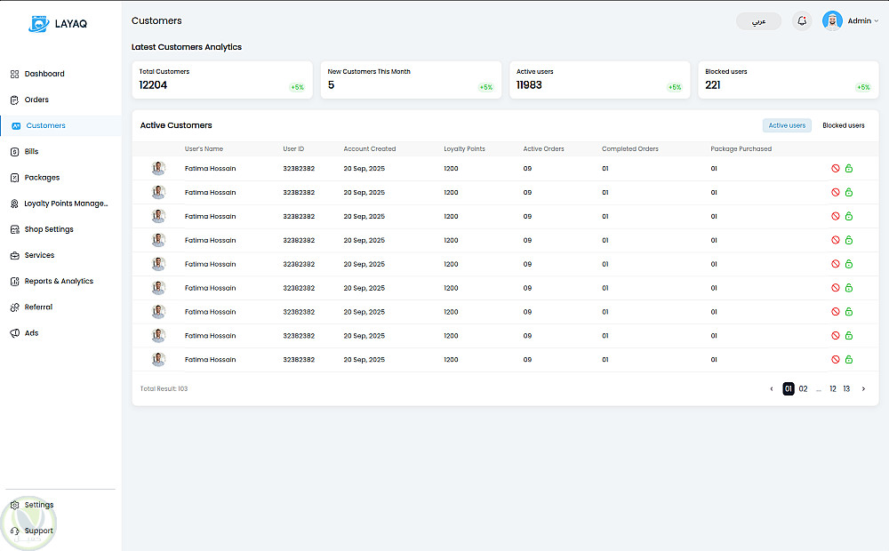Viewport: 889px width, 551px height.
Task: Switch language with the عربي button
Action: [x=758, y=21]
